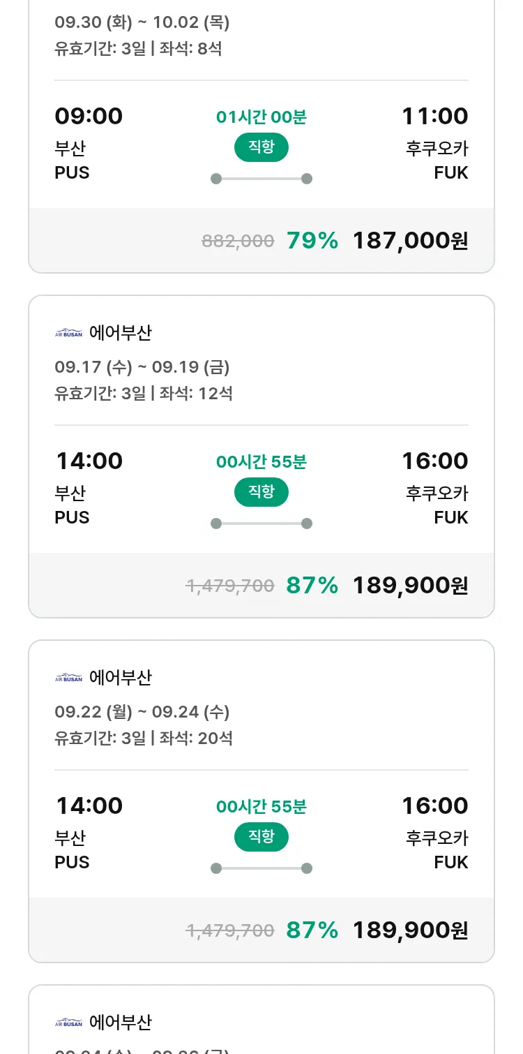The width and height of the screenshot is (523, 1054).
Task: Select the 187,000원 fare
Action: coord(410,241)
